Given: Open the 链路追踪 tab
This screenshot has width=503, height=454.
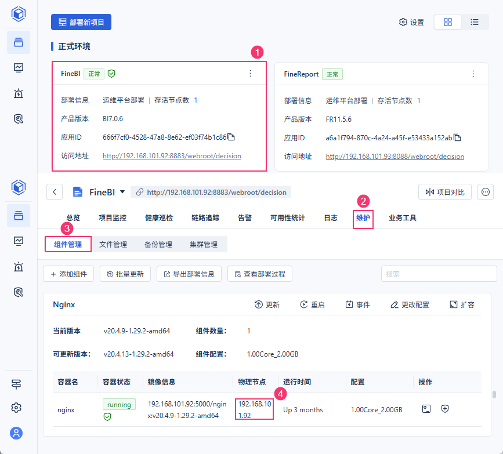Looking at the screenshot, I should coord(205,218).
